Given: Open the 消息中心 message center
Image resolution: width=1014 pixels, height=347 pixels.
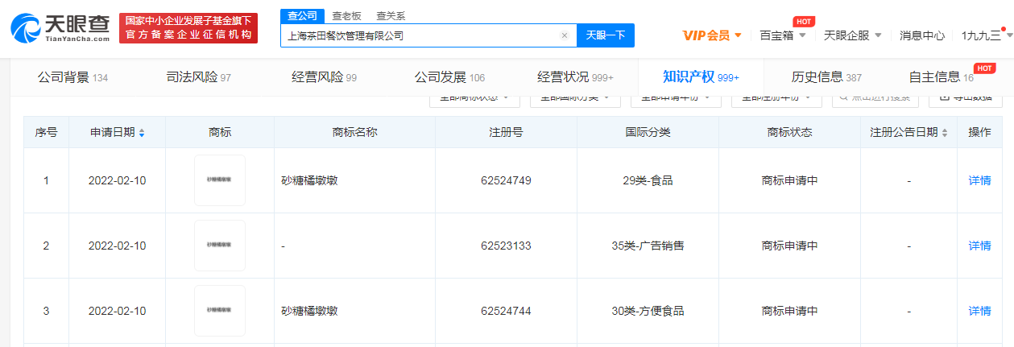Looking at the screenshot, I should point(922,35).
